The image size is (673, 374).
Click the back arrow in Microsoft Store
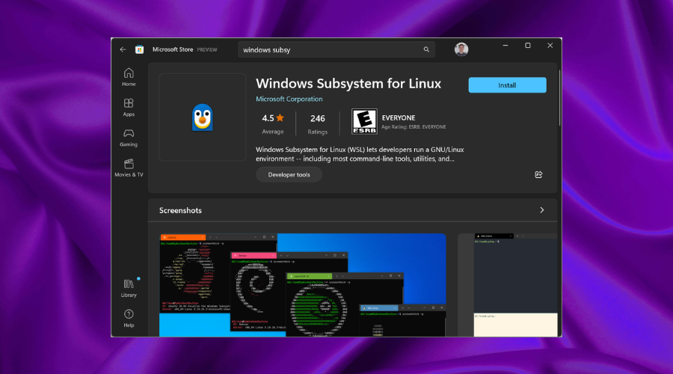coord(123,49)
